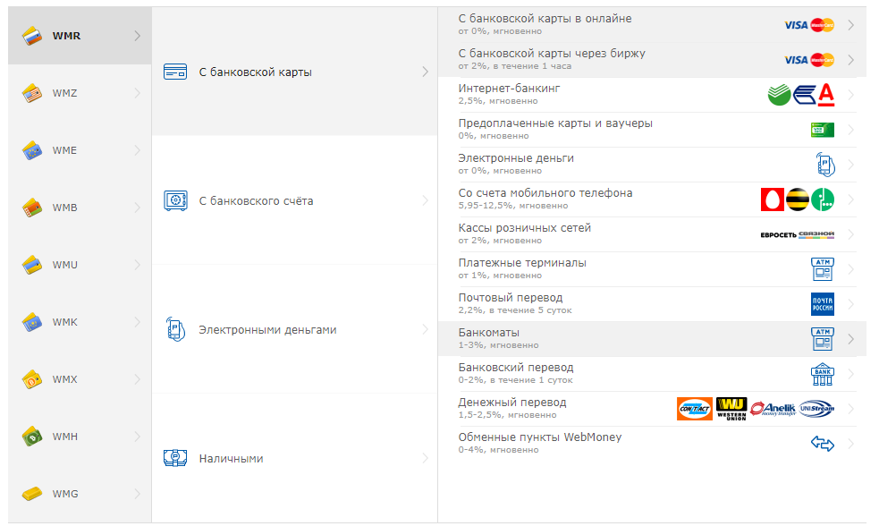This screenshot has width=879, height=526.
Task: Expand the WMR currency chevron
Action: pyautogui.click(x=138, y=36)
